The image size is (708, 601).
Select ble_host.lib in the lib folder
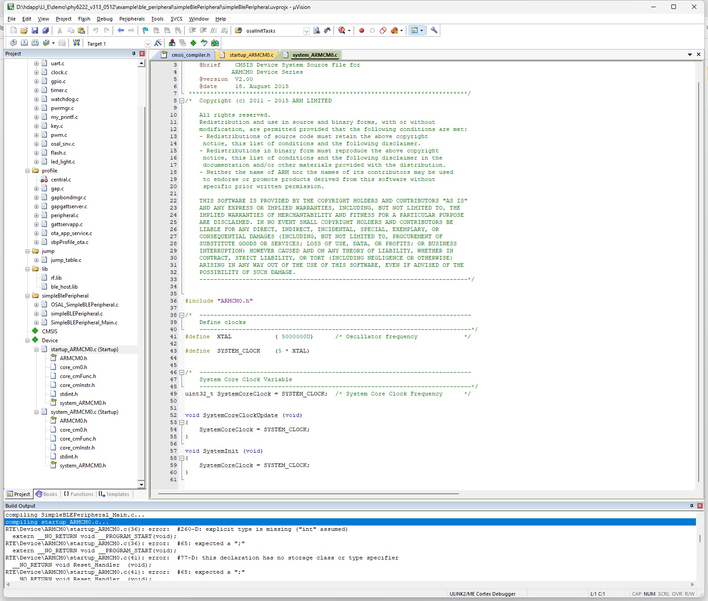pos(64,287)
